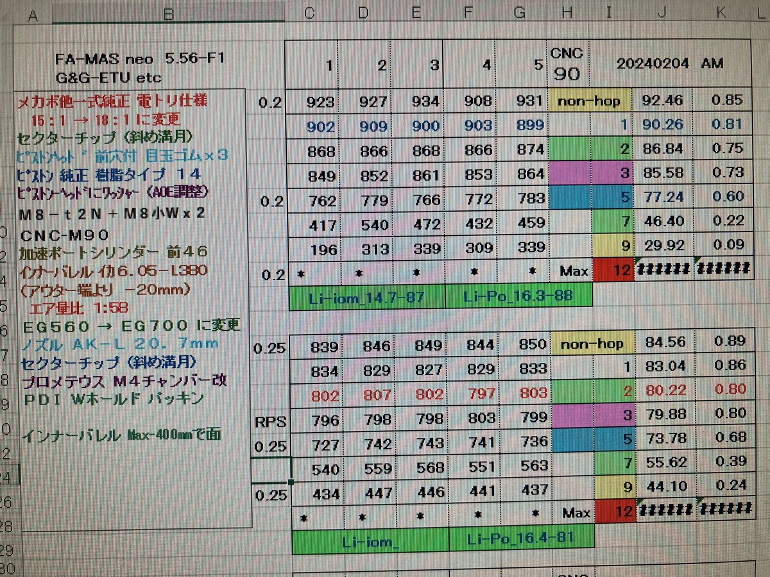Click the 'インナーバレル Max-400mmで面' text line

pos(121,435)
